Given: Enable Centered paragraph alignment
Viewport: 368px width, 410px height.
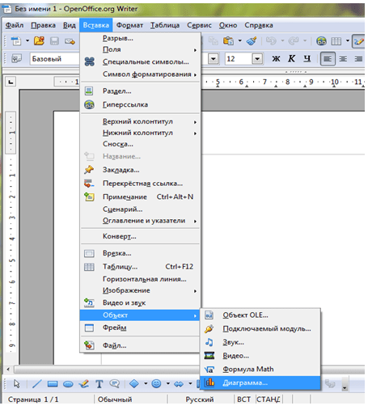Looking at the screenshot, I should coord(343,58).
